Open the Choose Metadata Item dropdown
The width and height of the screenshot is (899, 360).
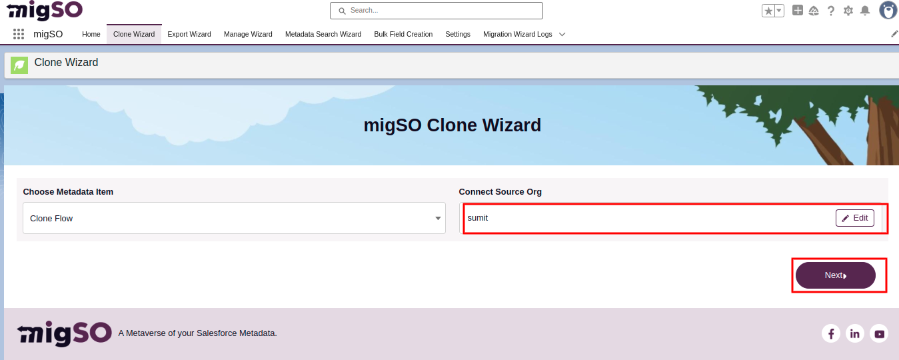pos(234,218)
